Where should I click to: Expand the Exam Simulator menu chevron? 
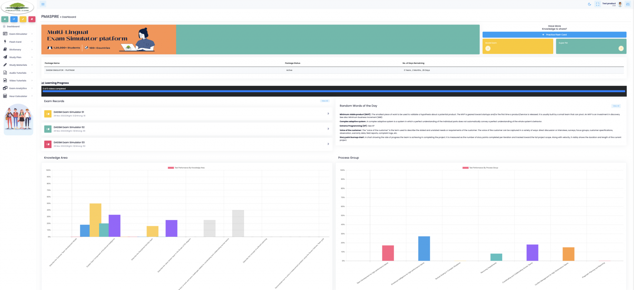32,34
